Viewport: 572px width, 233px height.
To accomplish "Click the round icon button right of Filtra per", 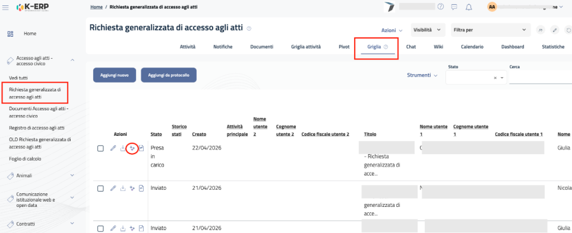I will 541,30.
